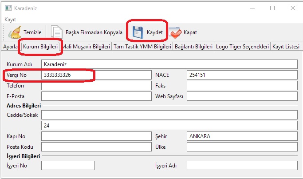Switch to the Ayarlar tab
303x179 pixels.
point(10,46)
